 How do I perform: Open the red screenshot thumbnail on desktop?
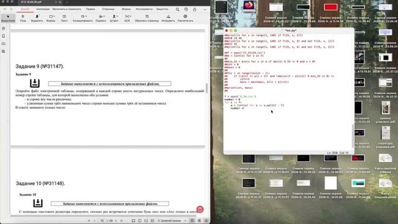coord(330,7)
